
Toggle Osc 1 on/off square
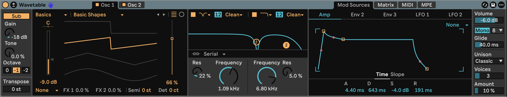(97, 5)
